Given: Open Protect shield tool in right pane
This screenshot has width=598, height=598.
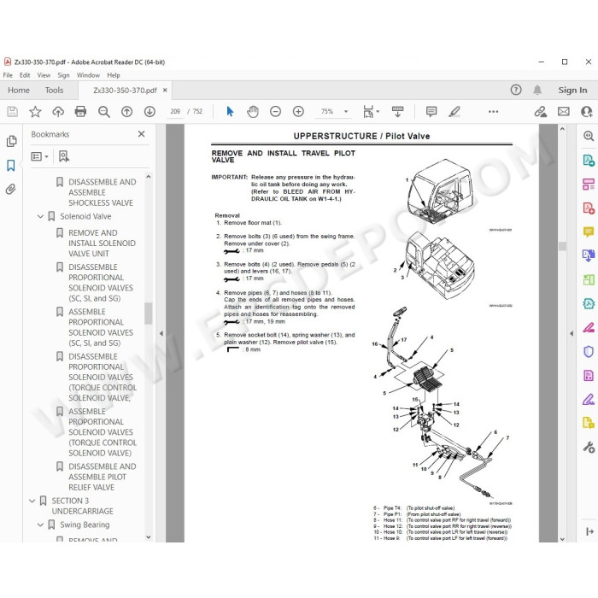Looking at the screenshot, I should click(589, 351).
